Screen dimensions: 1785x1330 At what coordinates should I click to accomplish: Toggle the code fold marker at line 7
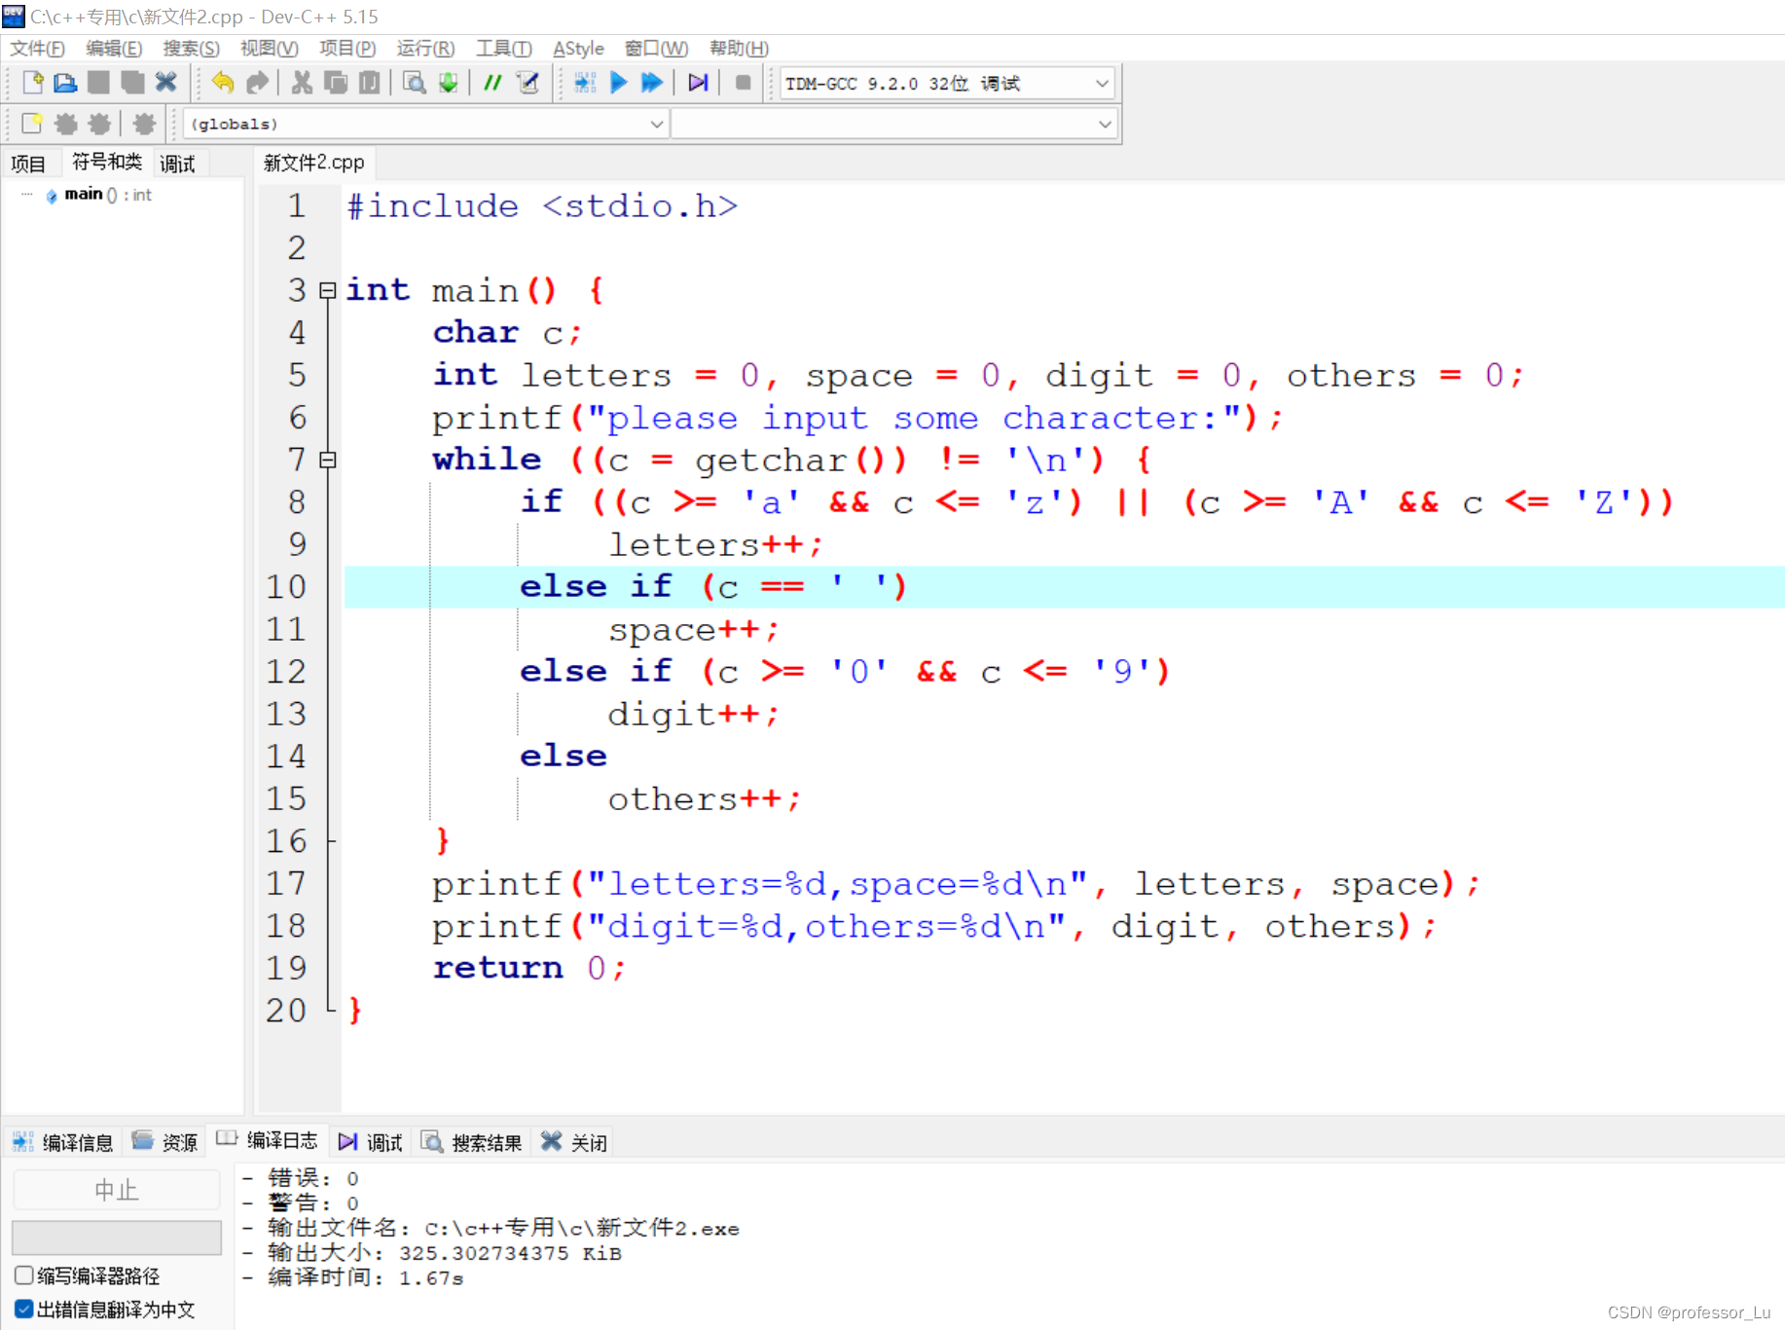328,460
